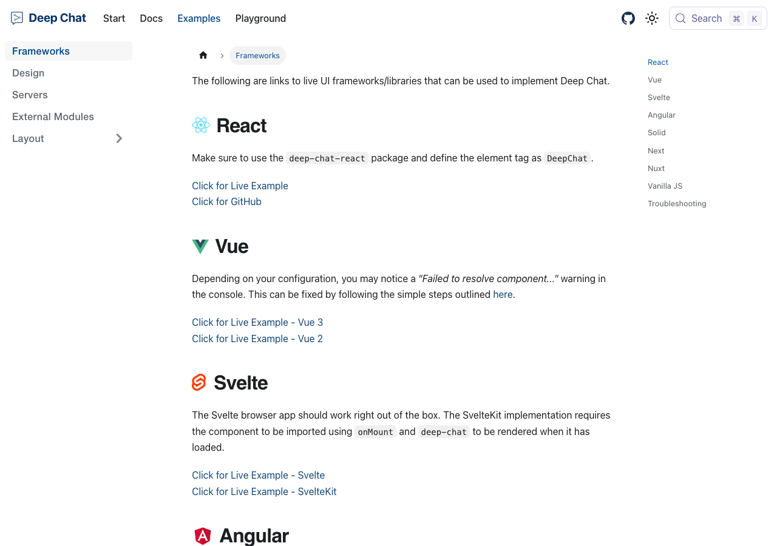The width and height of the screenshot is (777, 546).
Task: Click the Deep Chat logo icon
Action: (x=17, y=18)
